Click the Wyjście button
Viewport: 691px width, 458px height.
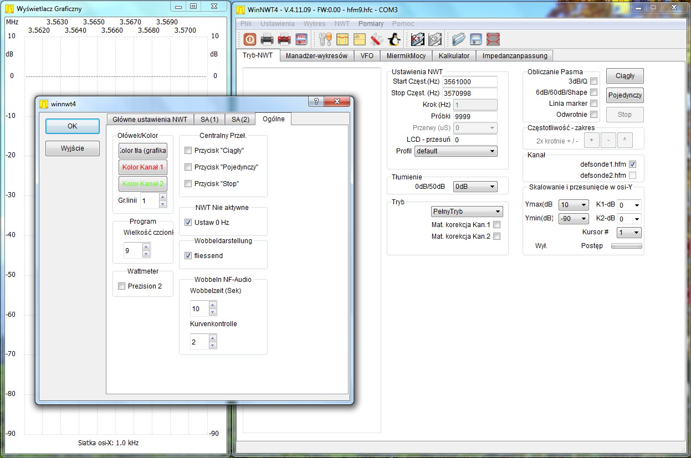click(x=73, y=148)
